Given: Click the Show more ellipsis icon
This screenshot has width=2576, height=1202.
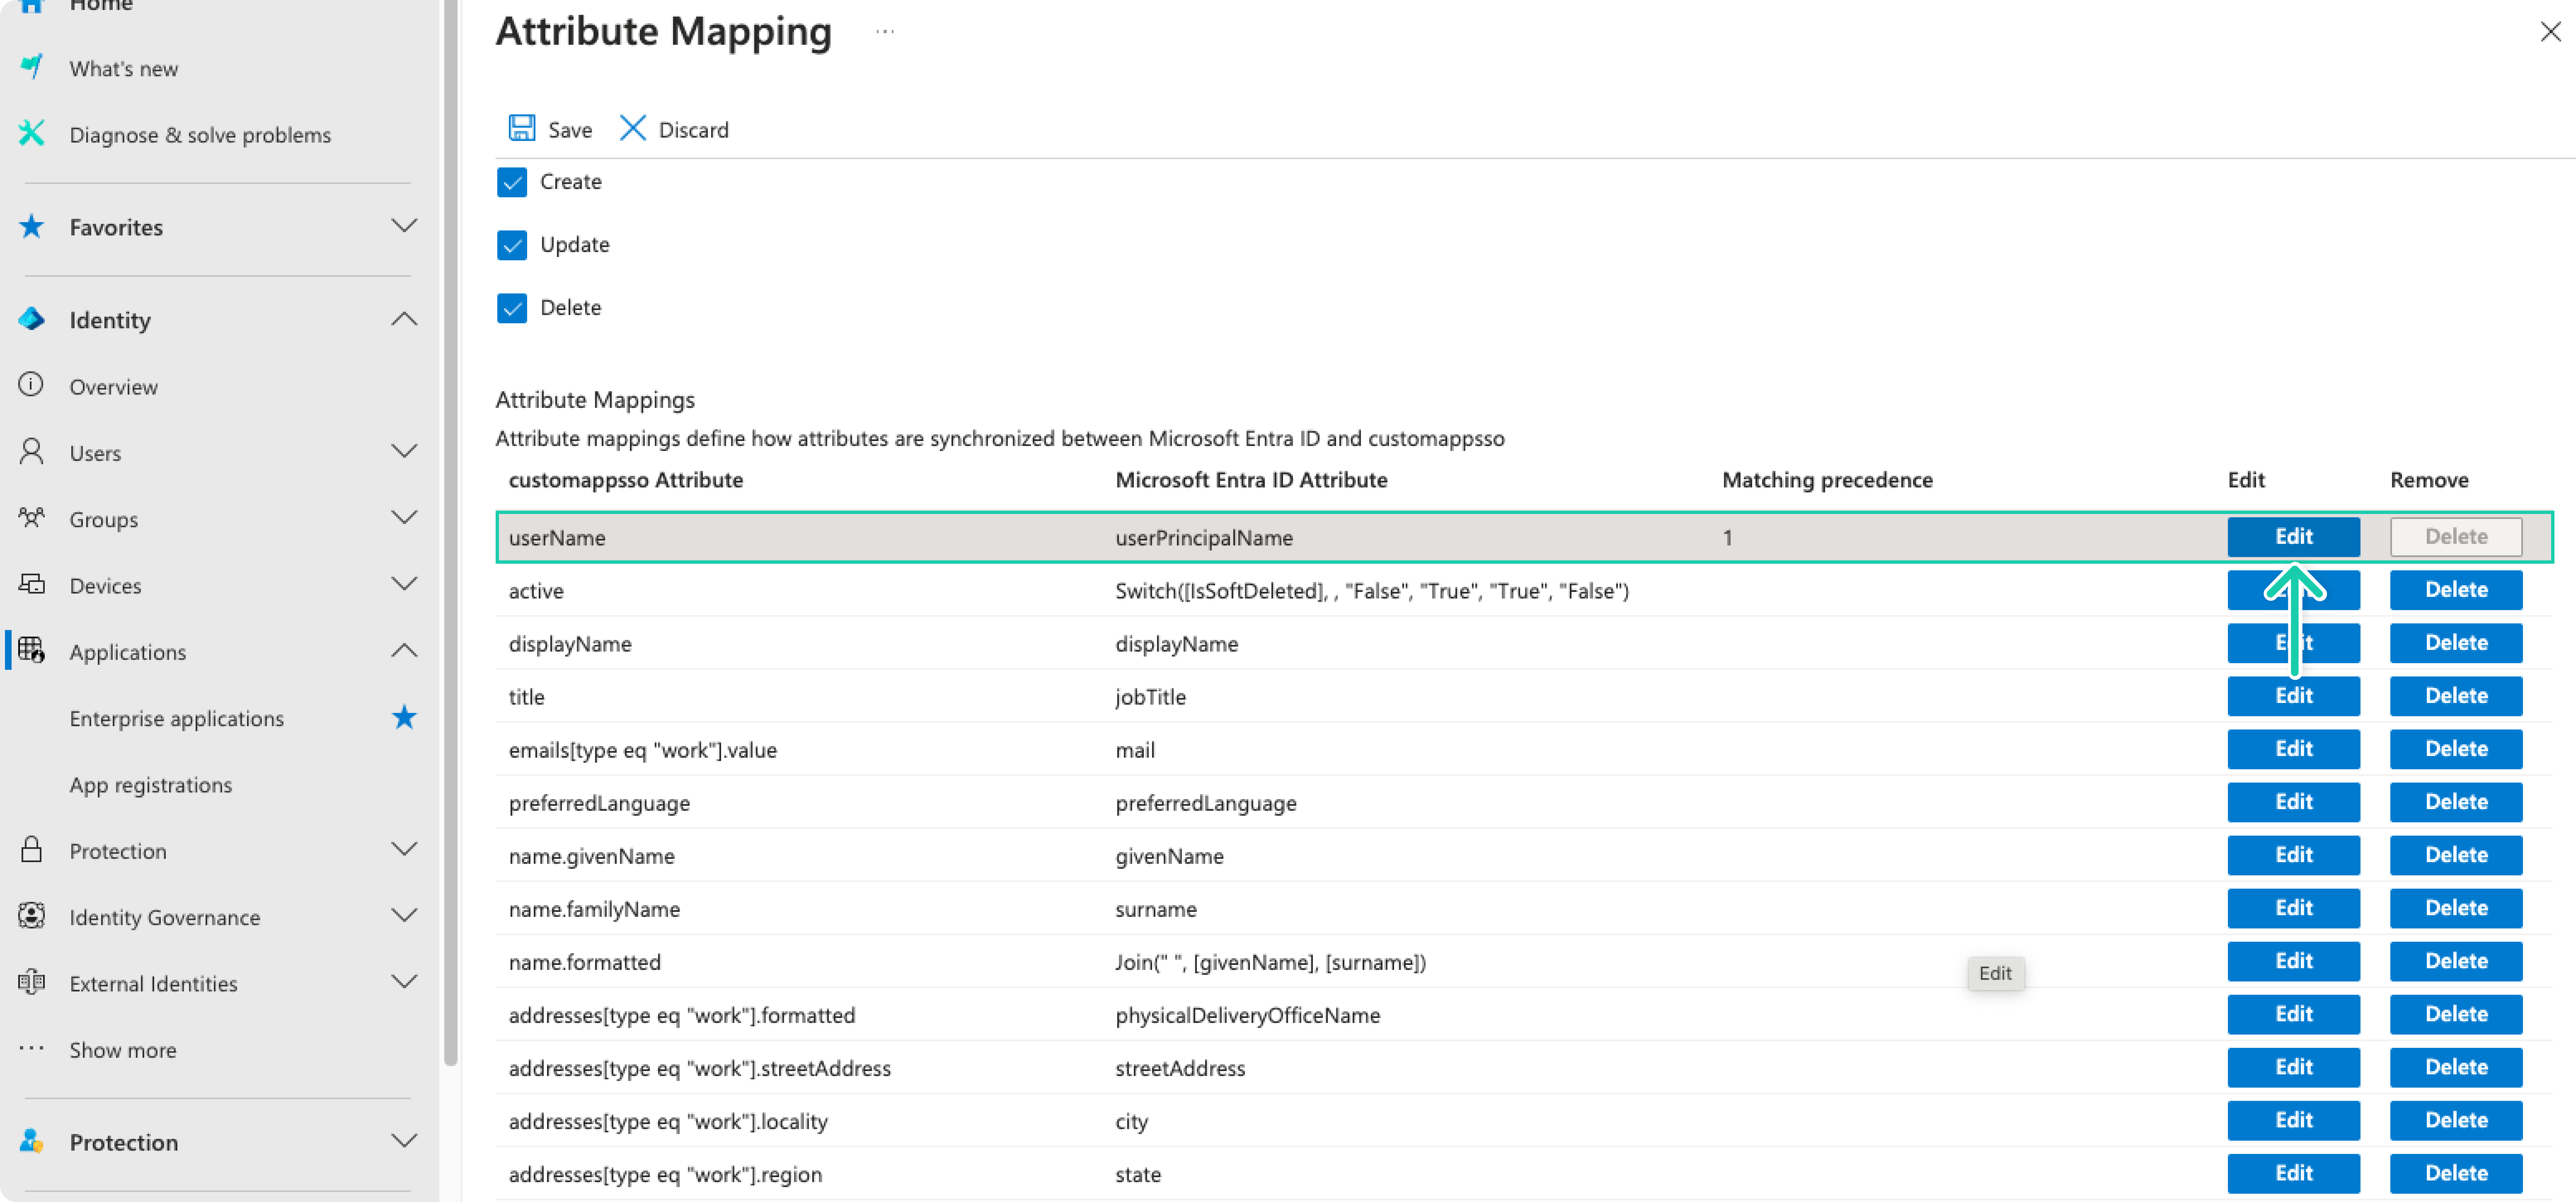Looking at the screenshot, I should (31, 1048).
